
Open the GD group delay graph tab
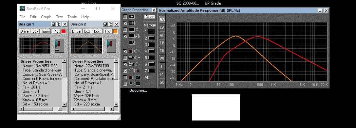(162, 82)
